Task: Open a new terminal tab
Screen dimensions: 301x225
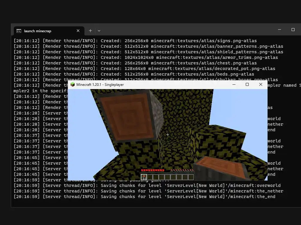Action: click(x=90, y=30)
